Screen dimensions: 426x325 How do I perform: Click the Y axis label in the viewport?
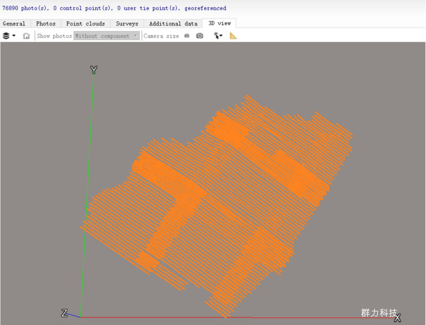93,70
